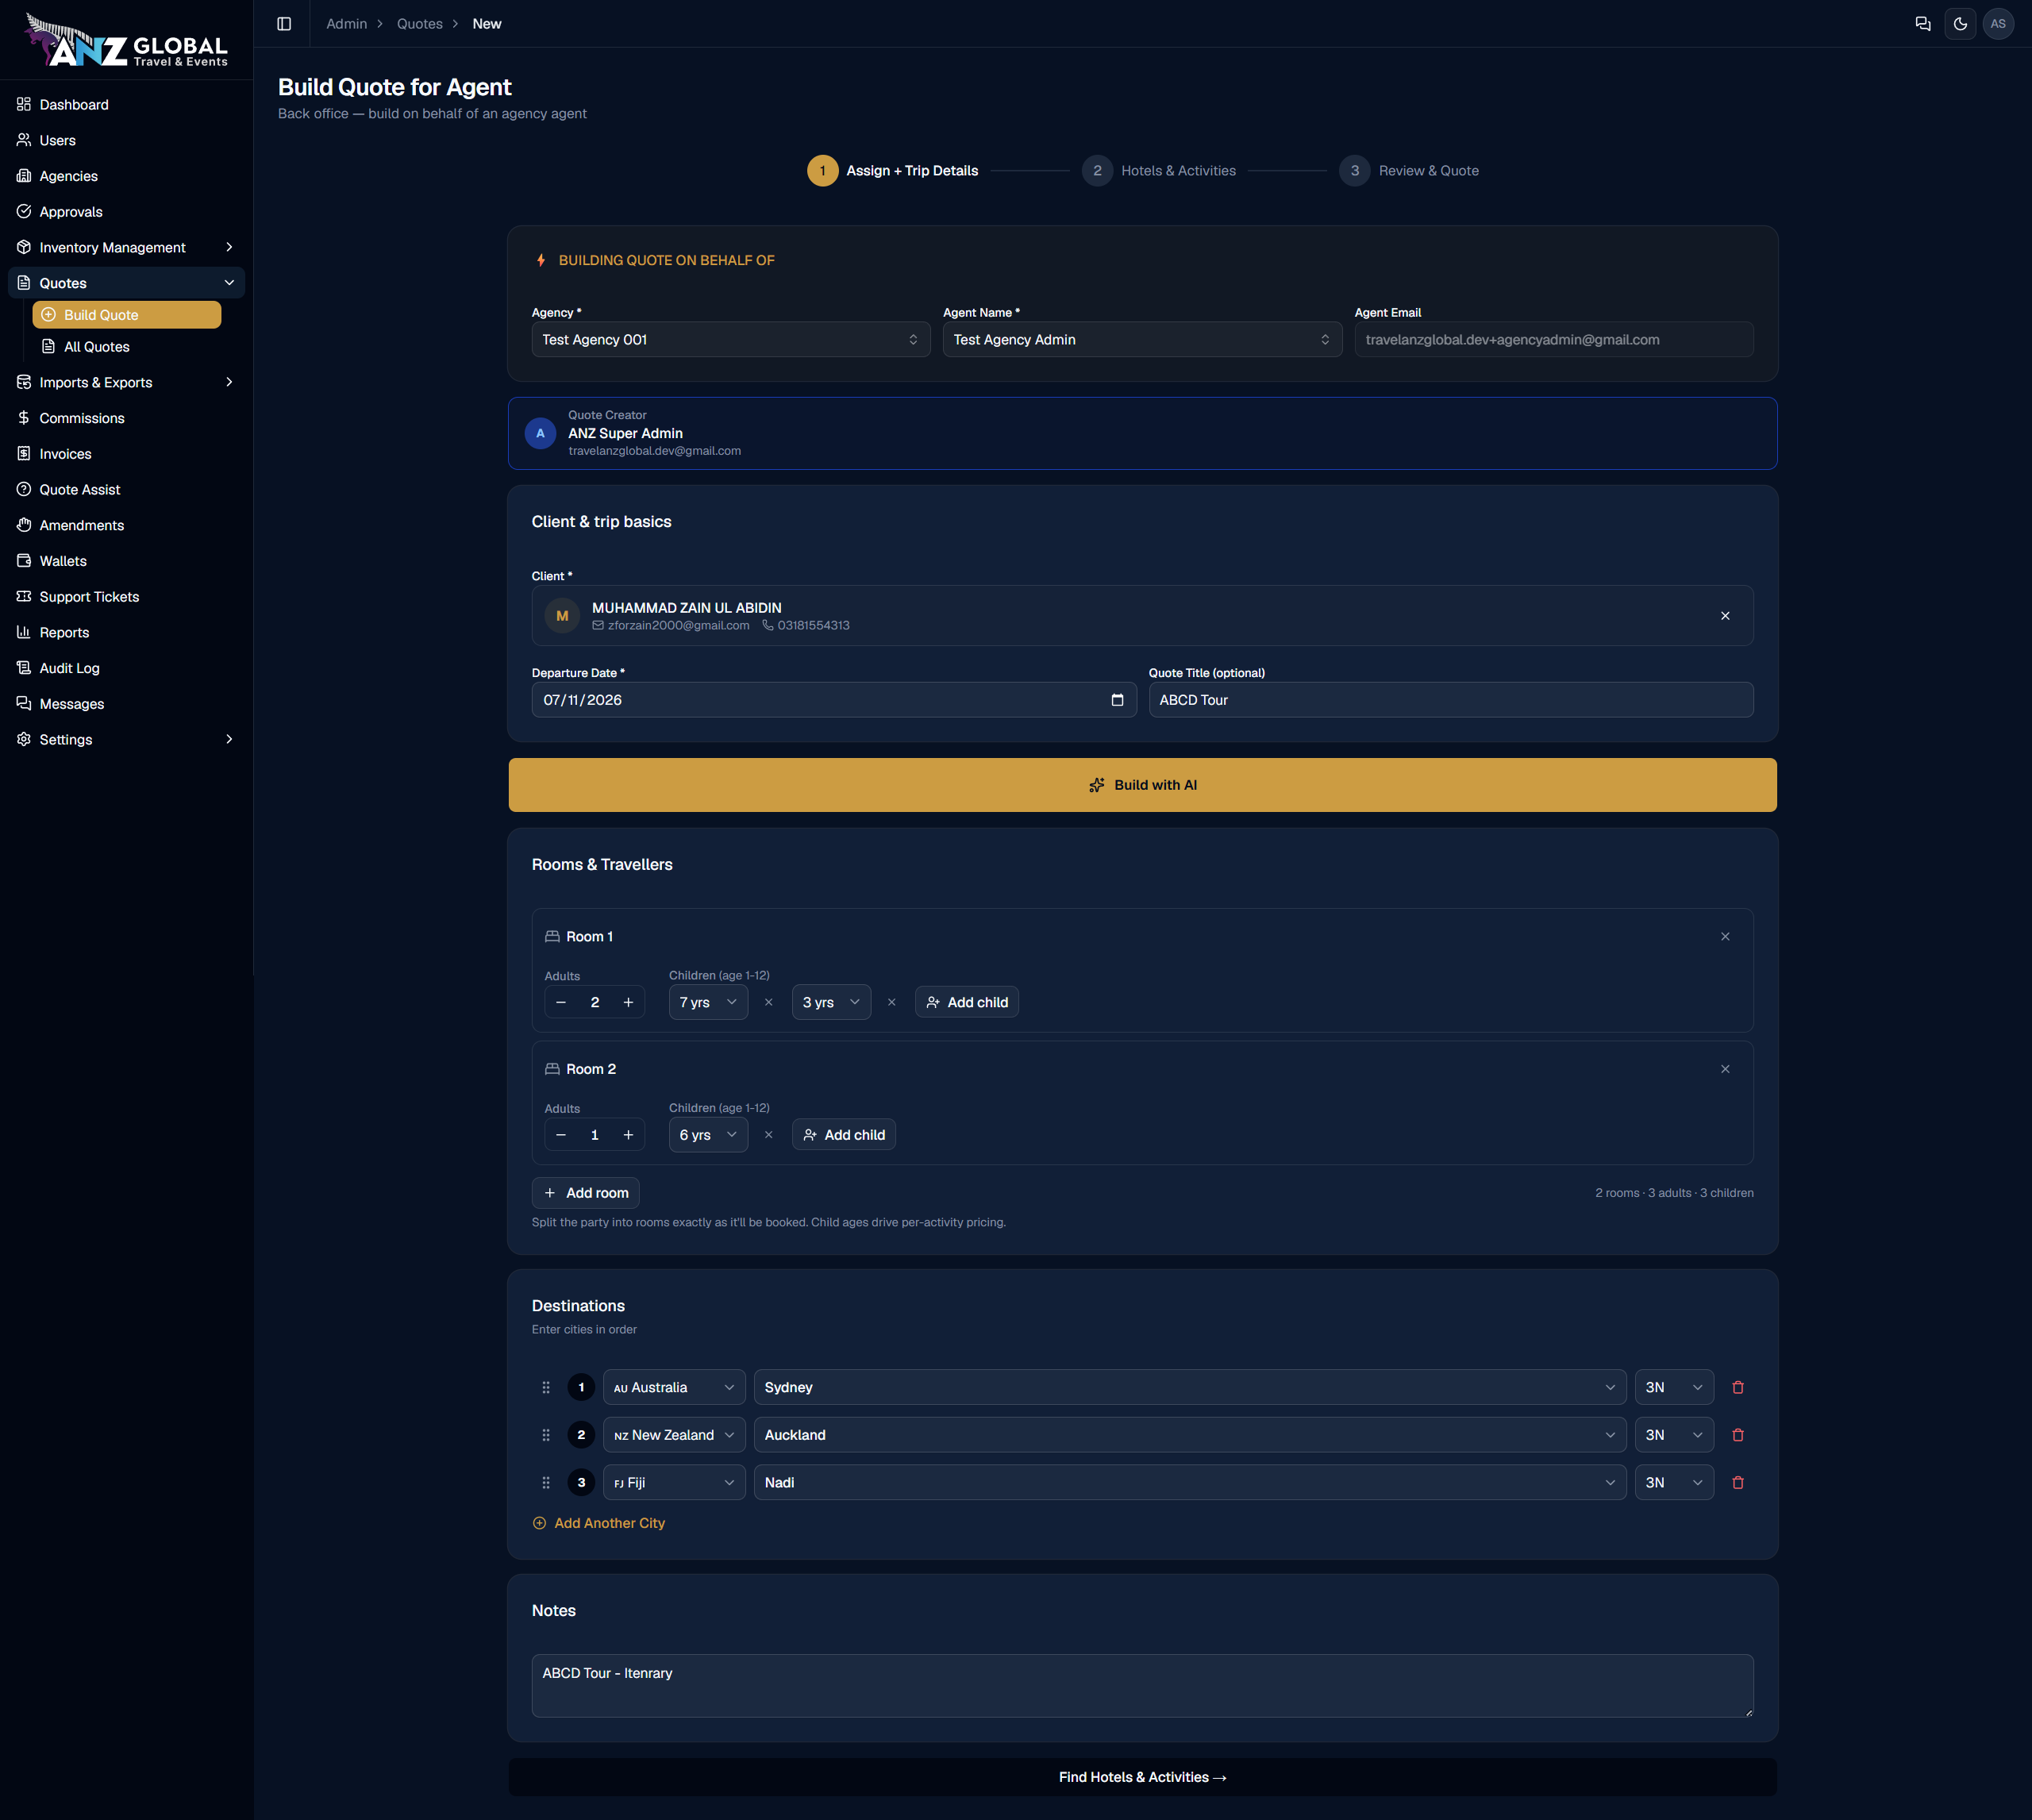Increase adults count in Room 2
Viewport: 2032px width, 1820px height.
628,1135
